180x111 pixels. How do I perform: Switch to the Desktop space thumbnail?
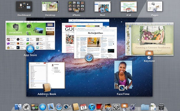click(x=50, y=6)
